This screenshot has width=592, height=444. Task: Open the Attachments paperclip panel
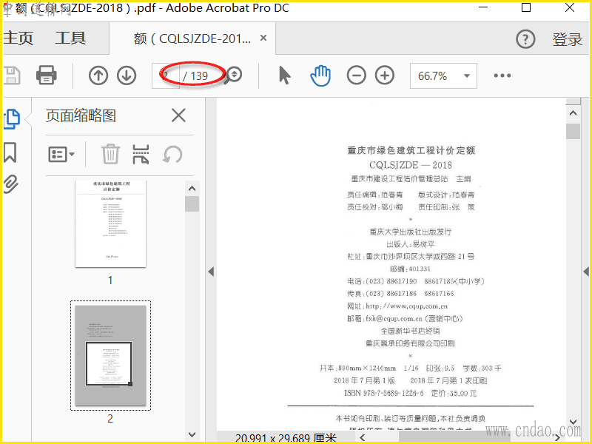pyautogui.click(x=11, y=184)
